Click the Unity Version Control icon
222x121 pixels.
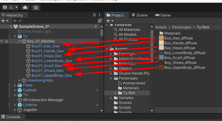[36, 8]
